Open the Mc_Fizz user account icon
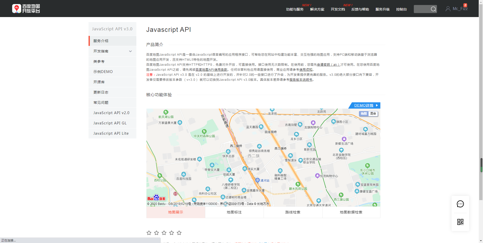 pos(448,8)
